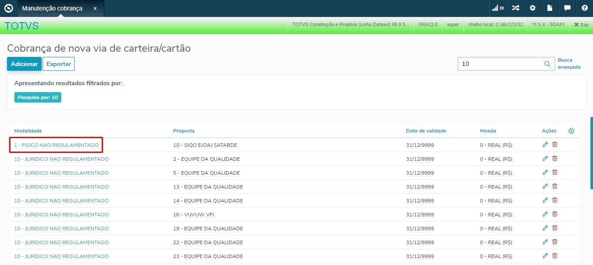
Task: Delete row with proposta 23 - EQUIPE DA QUALIDADE
Action: click(555, 256)
